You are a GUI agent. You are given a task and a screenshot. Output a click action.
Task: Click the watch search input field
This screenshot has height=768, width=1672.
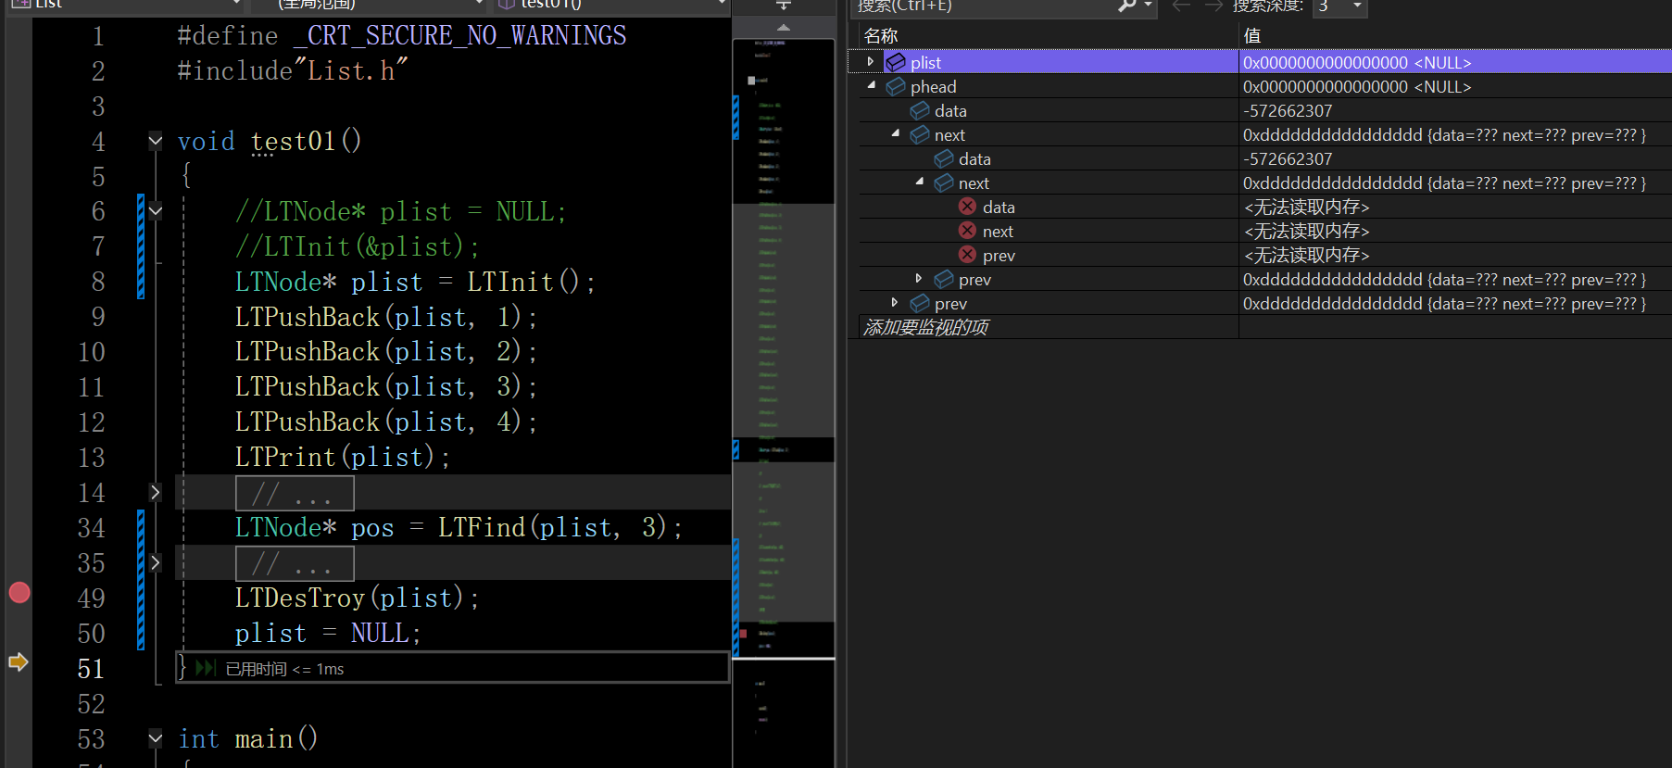pos(984,7)
